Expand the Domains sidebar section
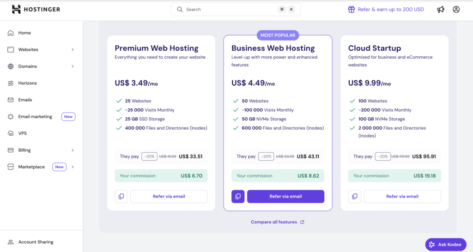This screenshot has height=252, width=473. [73, 66]
